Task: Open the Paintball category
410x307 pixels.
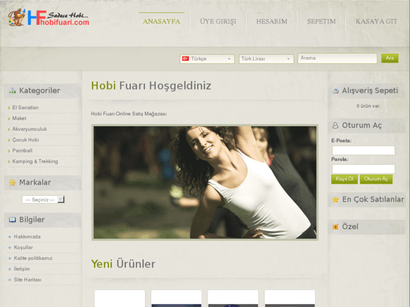Action: (x=22, y=150)
